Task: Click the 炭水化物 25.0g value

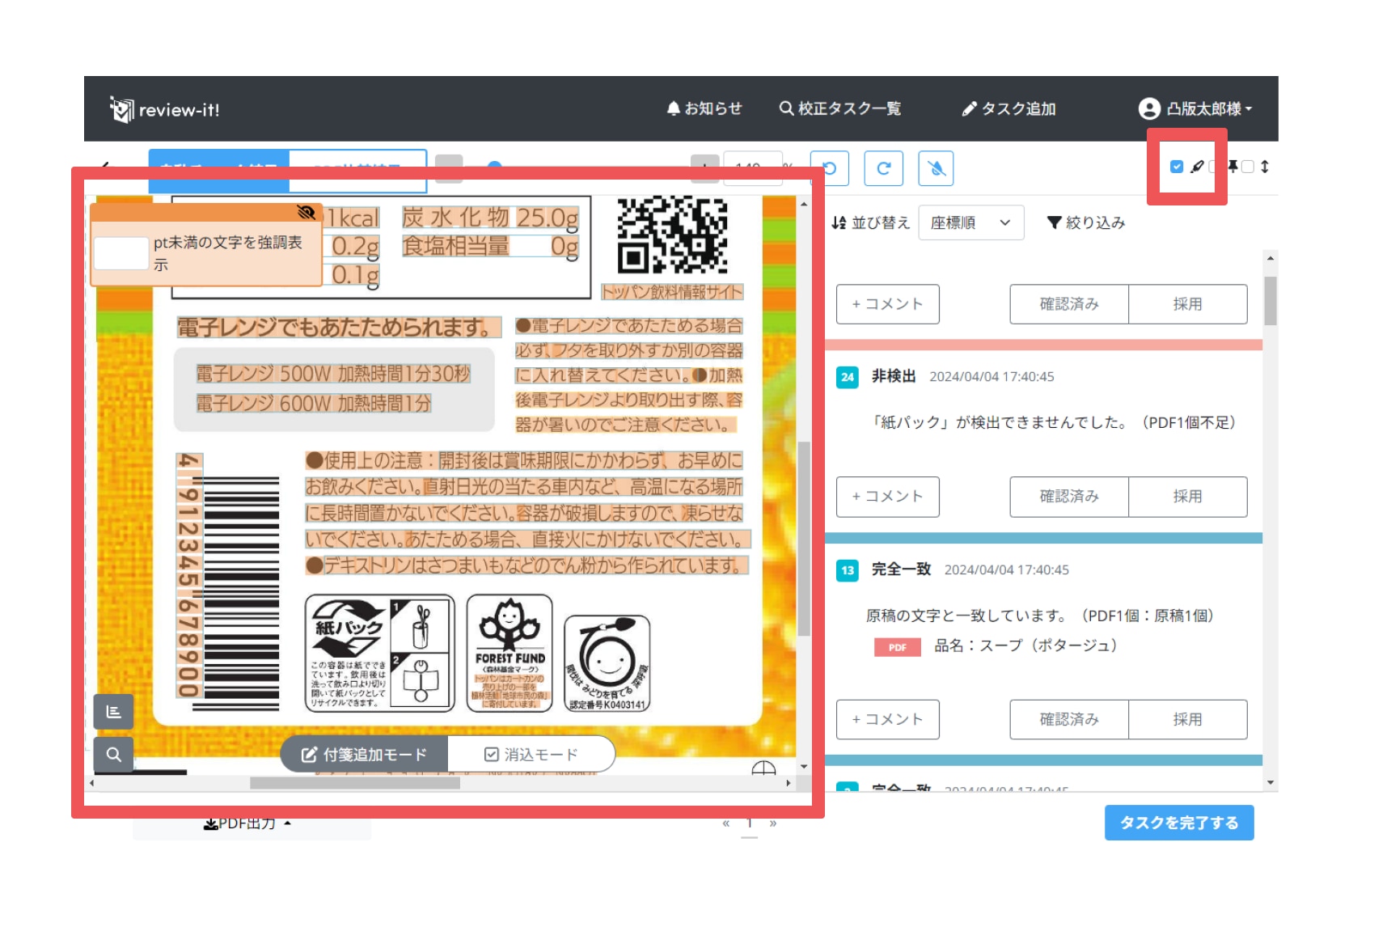Action: (x=491, y=218)
